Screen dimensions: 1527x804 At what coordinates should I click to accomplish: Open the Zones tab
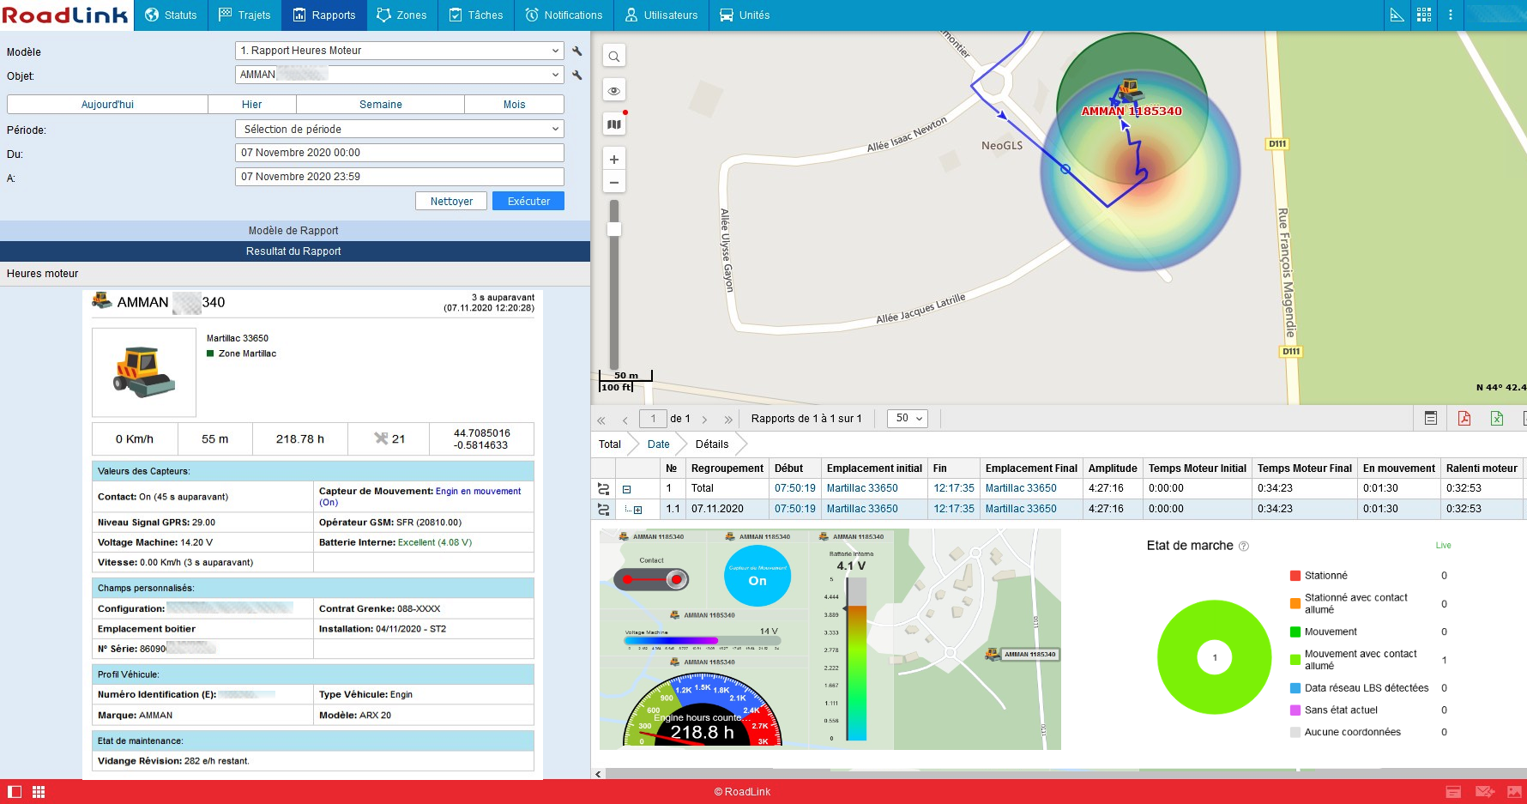[x=401, y=15]
